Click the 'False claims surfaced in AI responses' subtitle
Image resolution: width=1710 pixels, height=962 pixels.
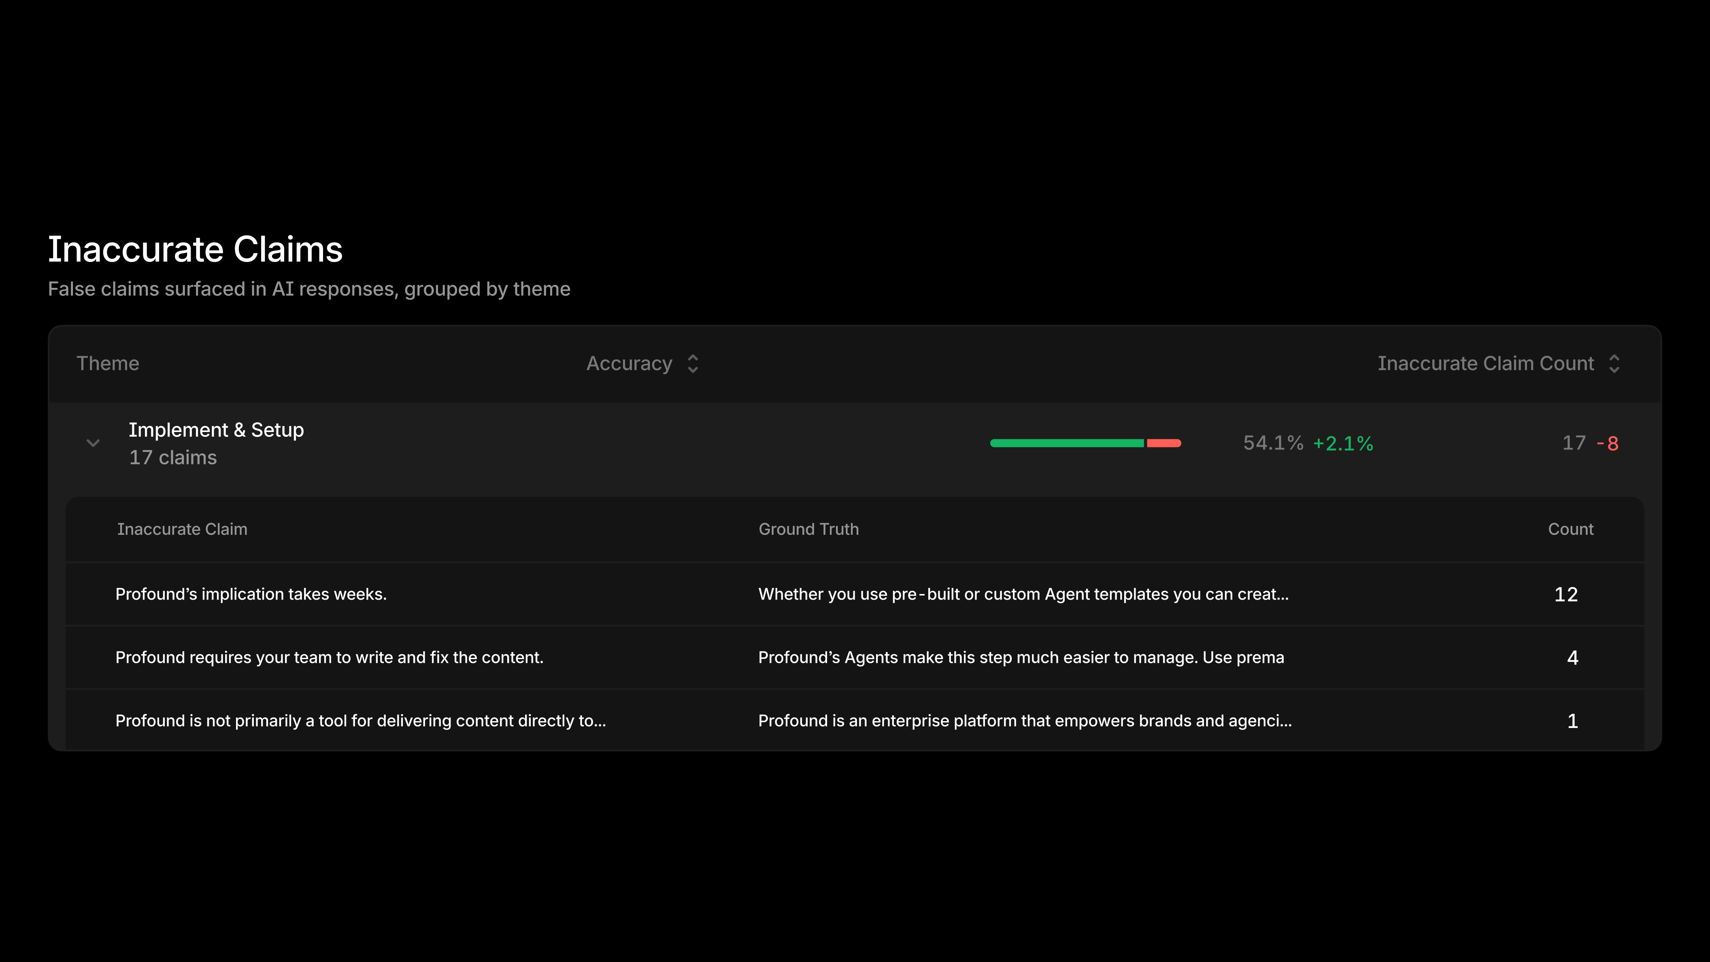[x=308, y=289]
